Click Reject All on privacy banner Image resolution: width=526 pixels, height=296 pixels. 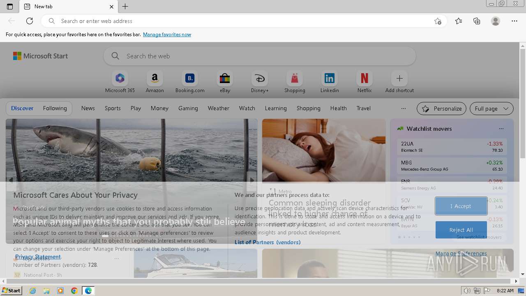[461, 230]
